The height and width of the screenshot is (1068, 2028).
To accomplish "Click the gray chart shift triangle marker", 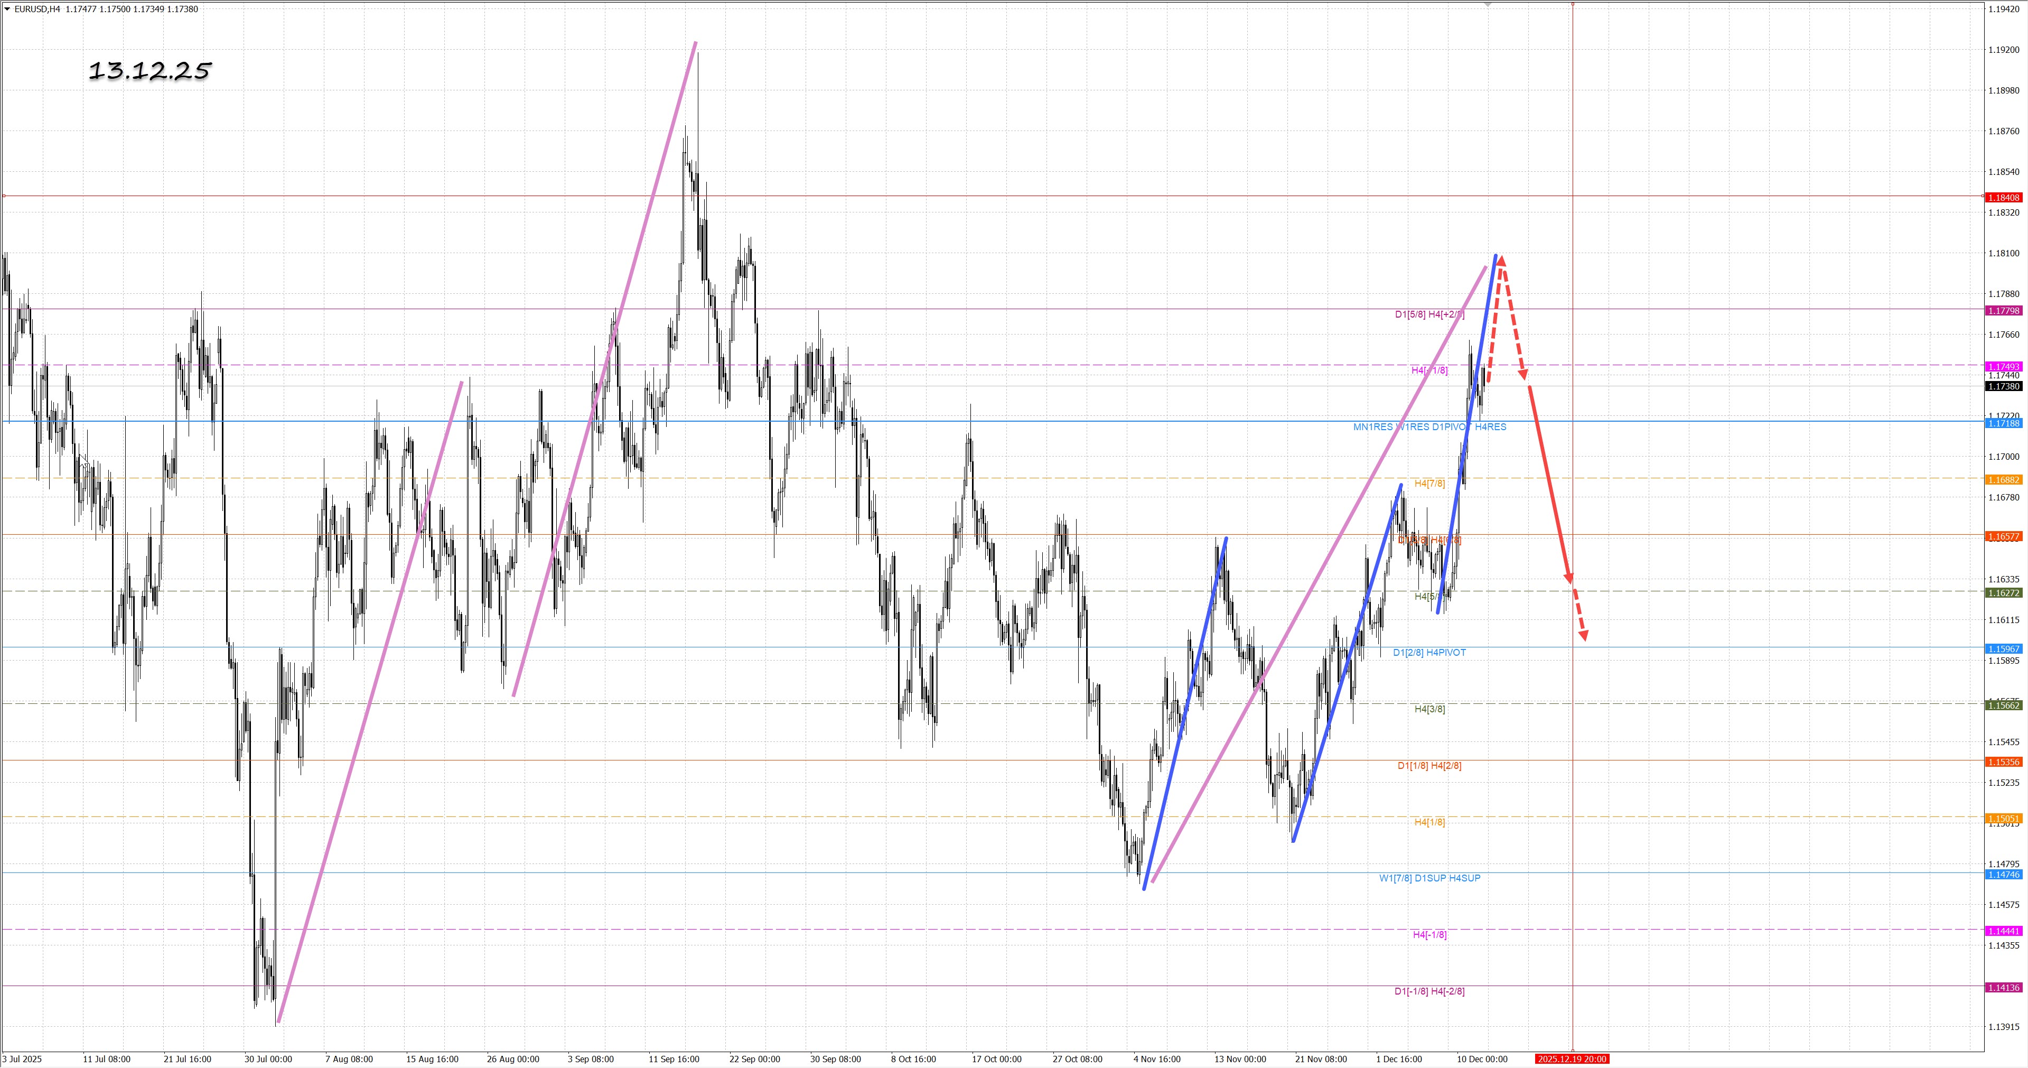I will pyautogui.click(x=1488, y=5).
